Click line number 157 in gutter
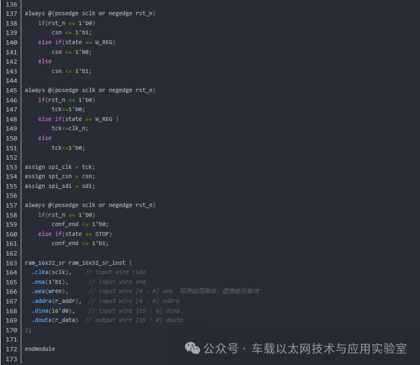The image size is (420, 365). 11,205
